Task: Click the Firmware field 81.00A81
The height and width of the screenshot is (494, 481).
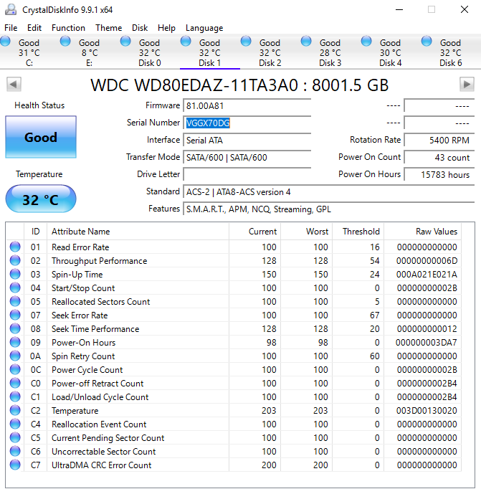Action: 247,105
